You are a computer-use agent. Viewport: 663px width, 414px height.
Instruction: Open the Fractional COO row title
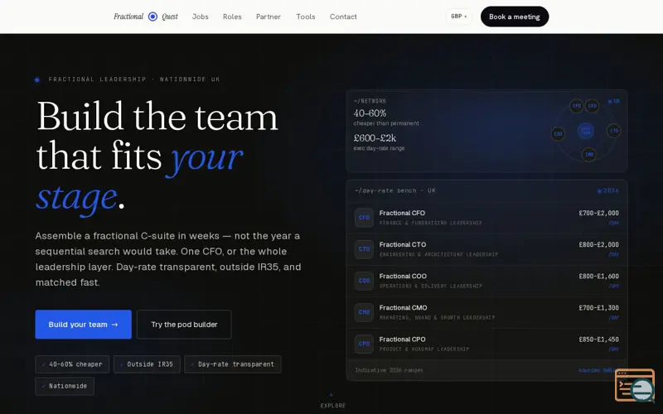403,277
